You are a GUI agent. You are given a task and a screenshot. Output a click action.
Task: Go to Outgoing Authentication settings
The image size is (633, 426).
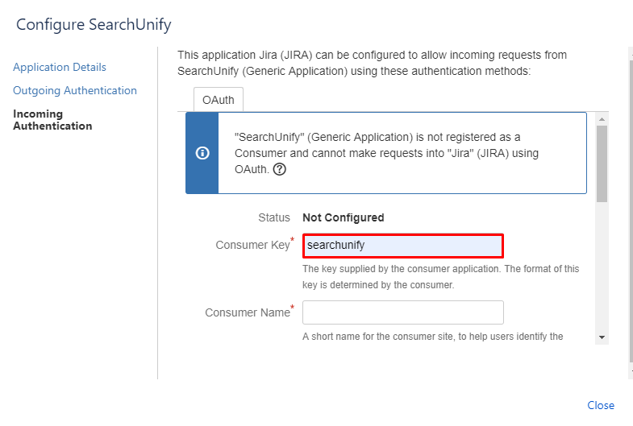75,91
